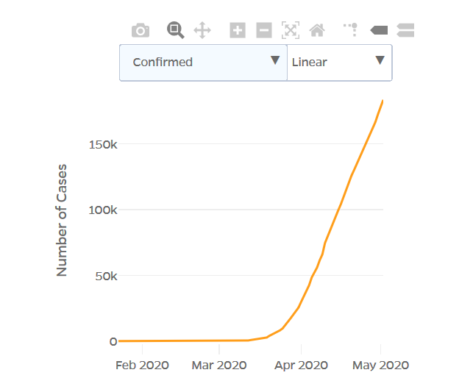This screenshot has height=392, width=473.
Task: Reset axes using the home icon
Action: [317, 30]
